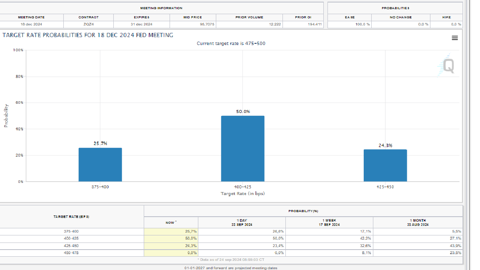Select the 1 DAY 23 Sep 2024 column header

[242, 222]
